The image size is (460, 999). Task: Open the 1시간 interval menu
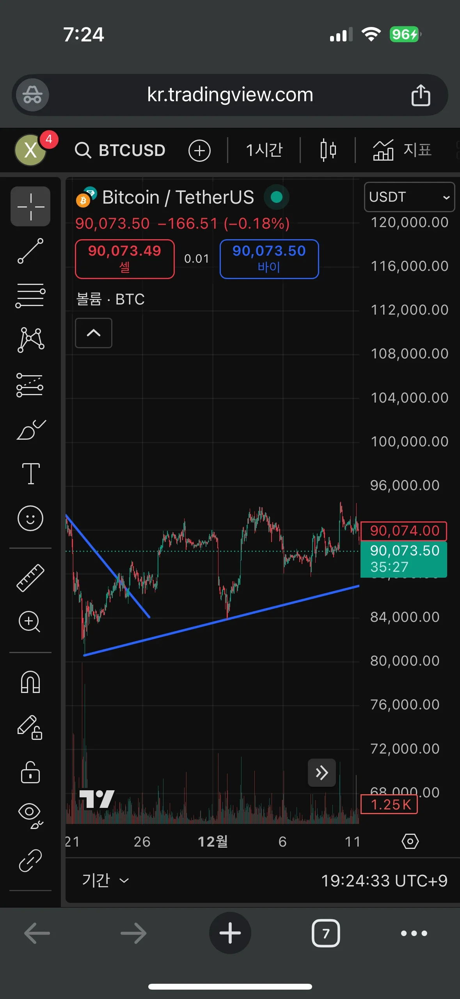pos(264,150)
